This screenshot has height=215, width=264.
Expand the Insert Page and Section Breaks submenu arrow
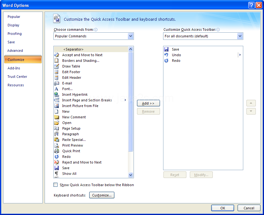click(125, 100)
